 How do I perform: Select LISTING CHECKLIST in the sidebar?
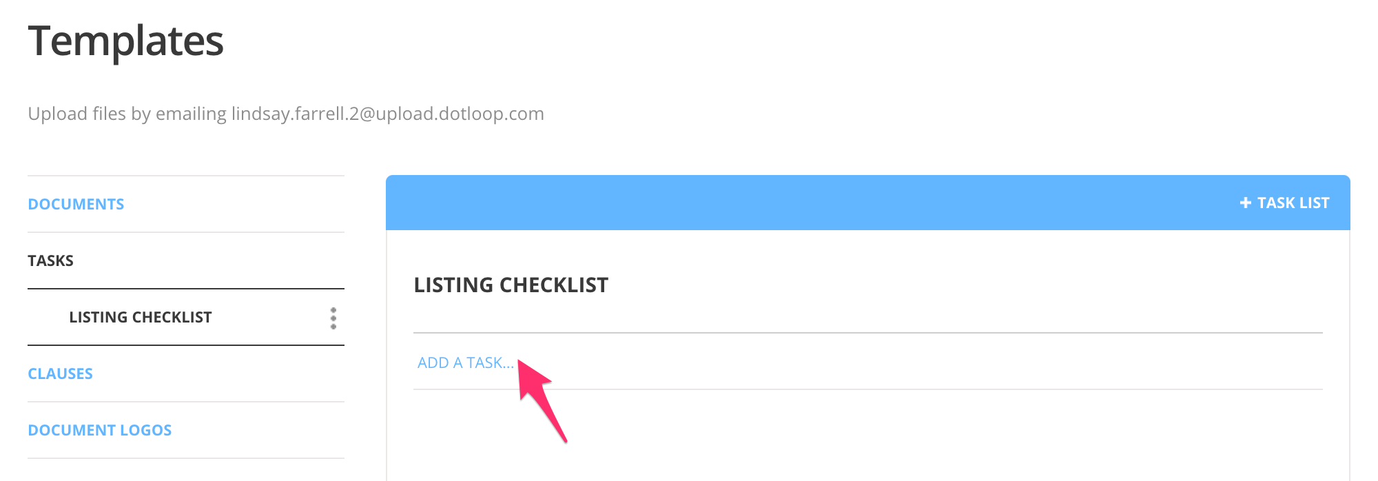click(140, 318)
